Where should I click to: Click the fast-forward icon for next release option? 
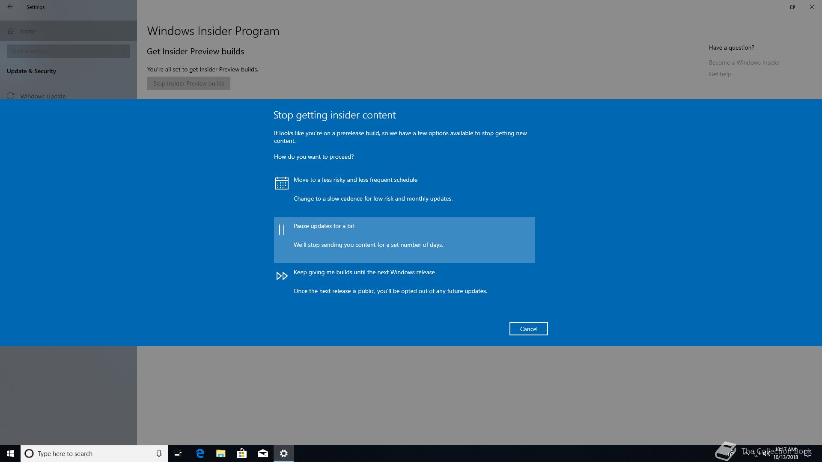click(x=282, y=276)
